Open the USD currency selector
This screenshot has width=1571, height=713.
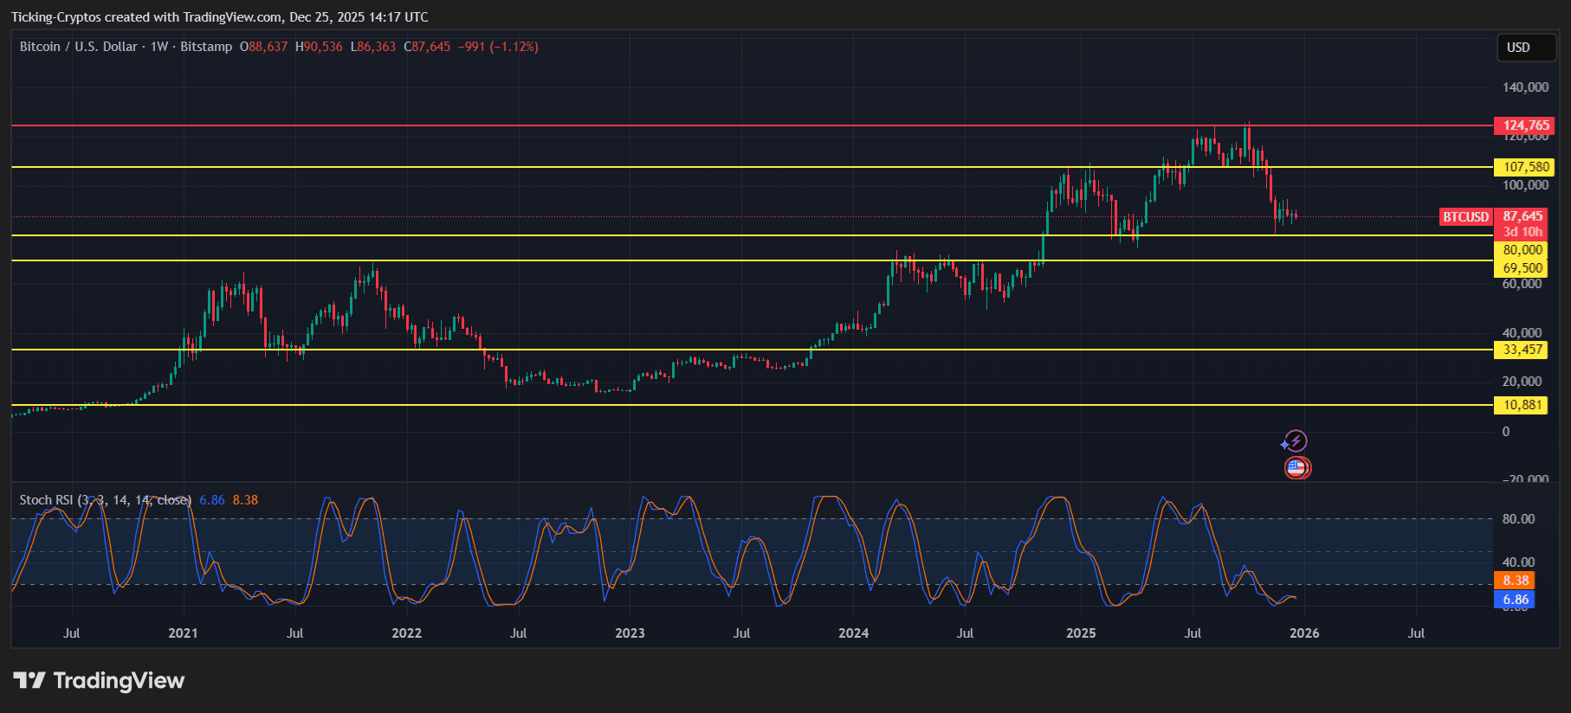tap(1527, 48)
